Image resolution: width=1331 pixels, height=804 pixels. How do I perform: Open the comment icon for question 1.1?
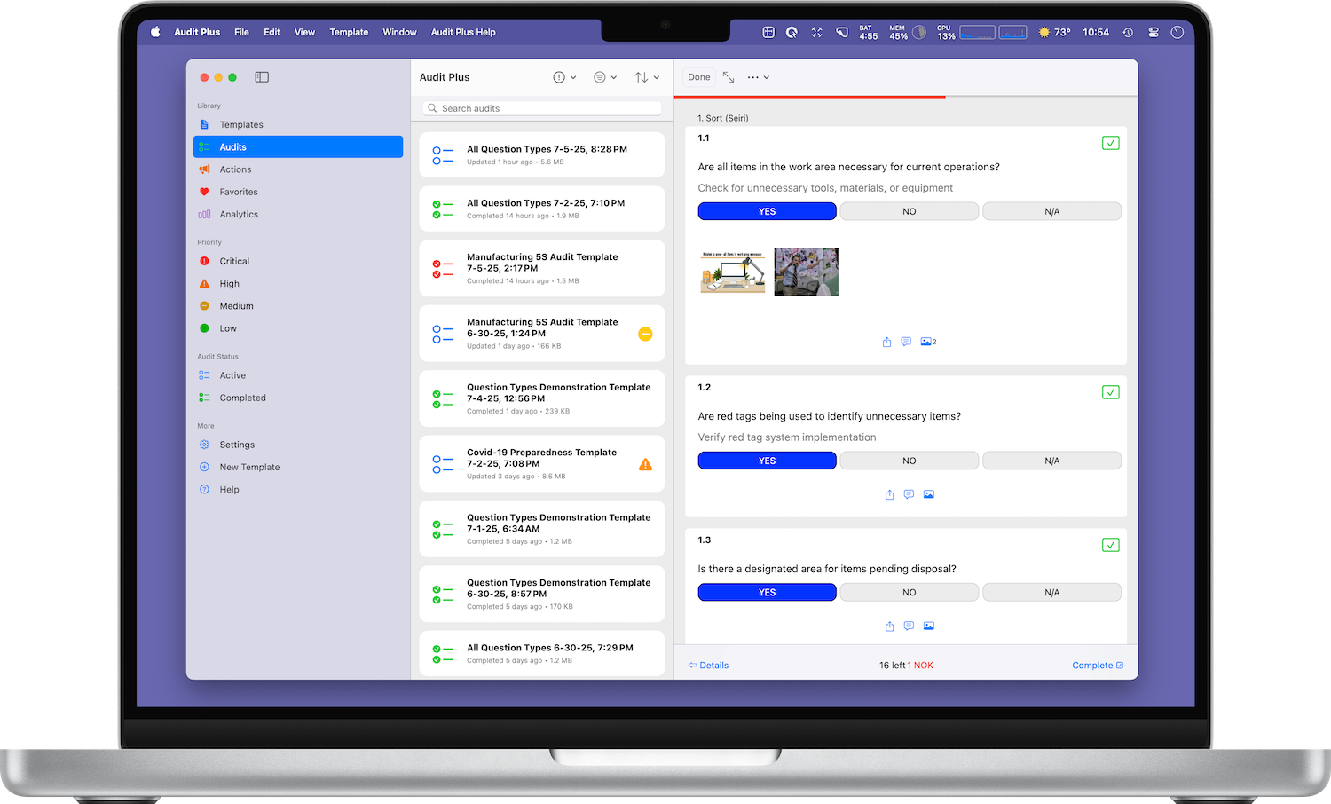coord(906,342)
